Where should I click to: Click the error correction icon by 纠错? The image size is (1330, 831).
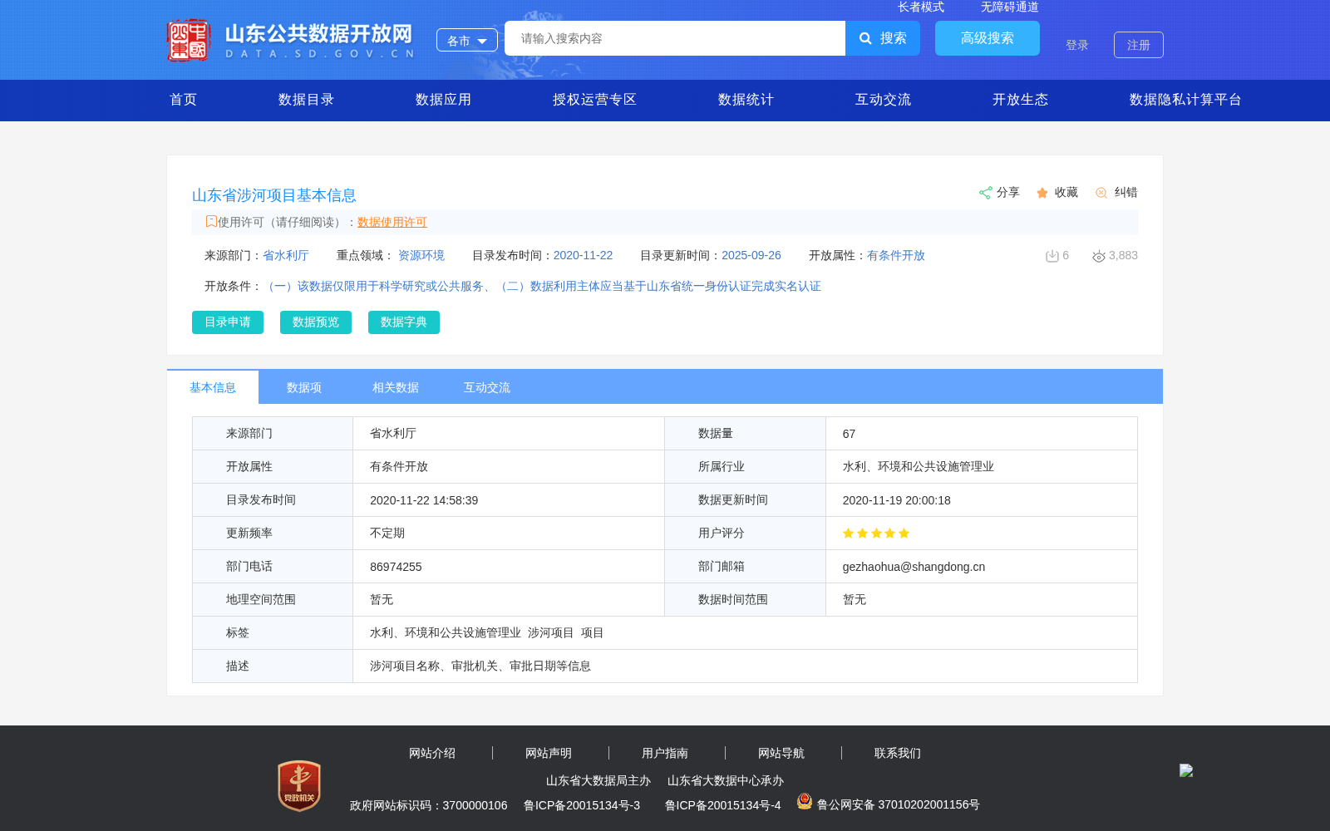tap(1101, 193)
